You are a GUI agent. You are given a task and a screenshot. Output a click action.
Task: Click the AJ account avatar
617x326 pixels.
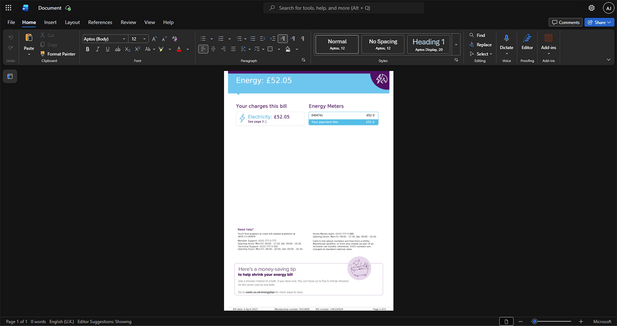[x=608, y=8]
